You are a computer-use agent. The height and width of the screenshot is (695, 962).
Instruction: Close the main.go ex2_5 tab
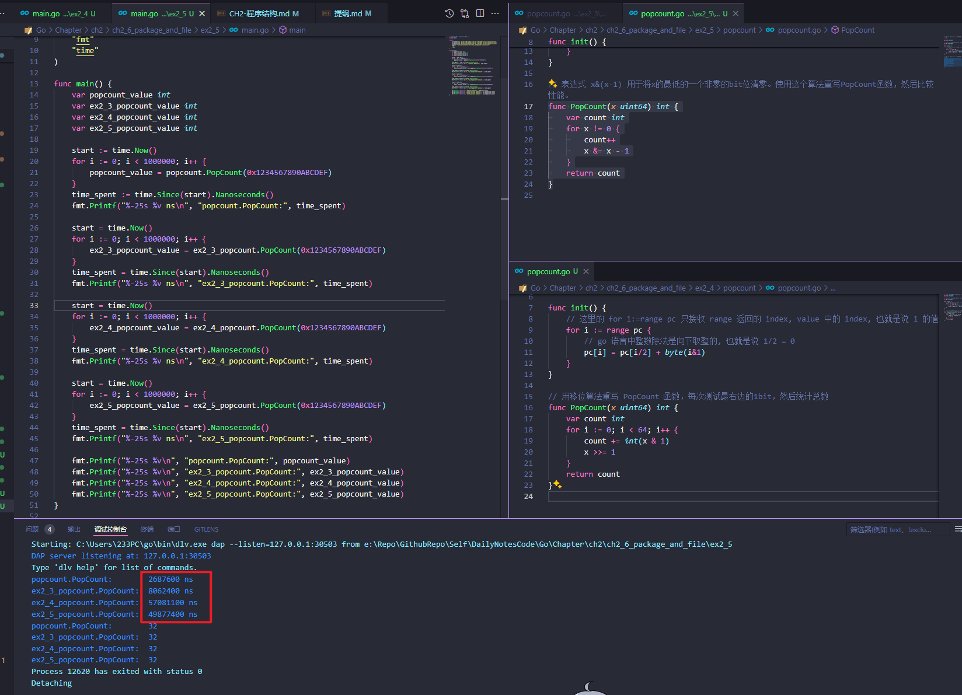pyautogui.click(x=202, y=13)
